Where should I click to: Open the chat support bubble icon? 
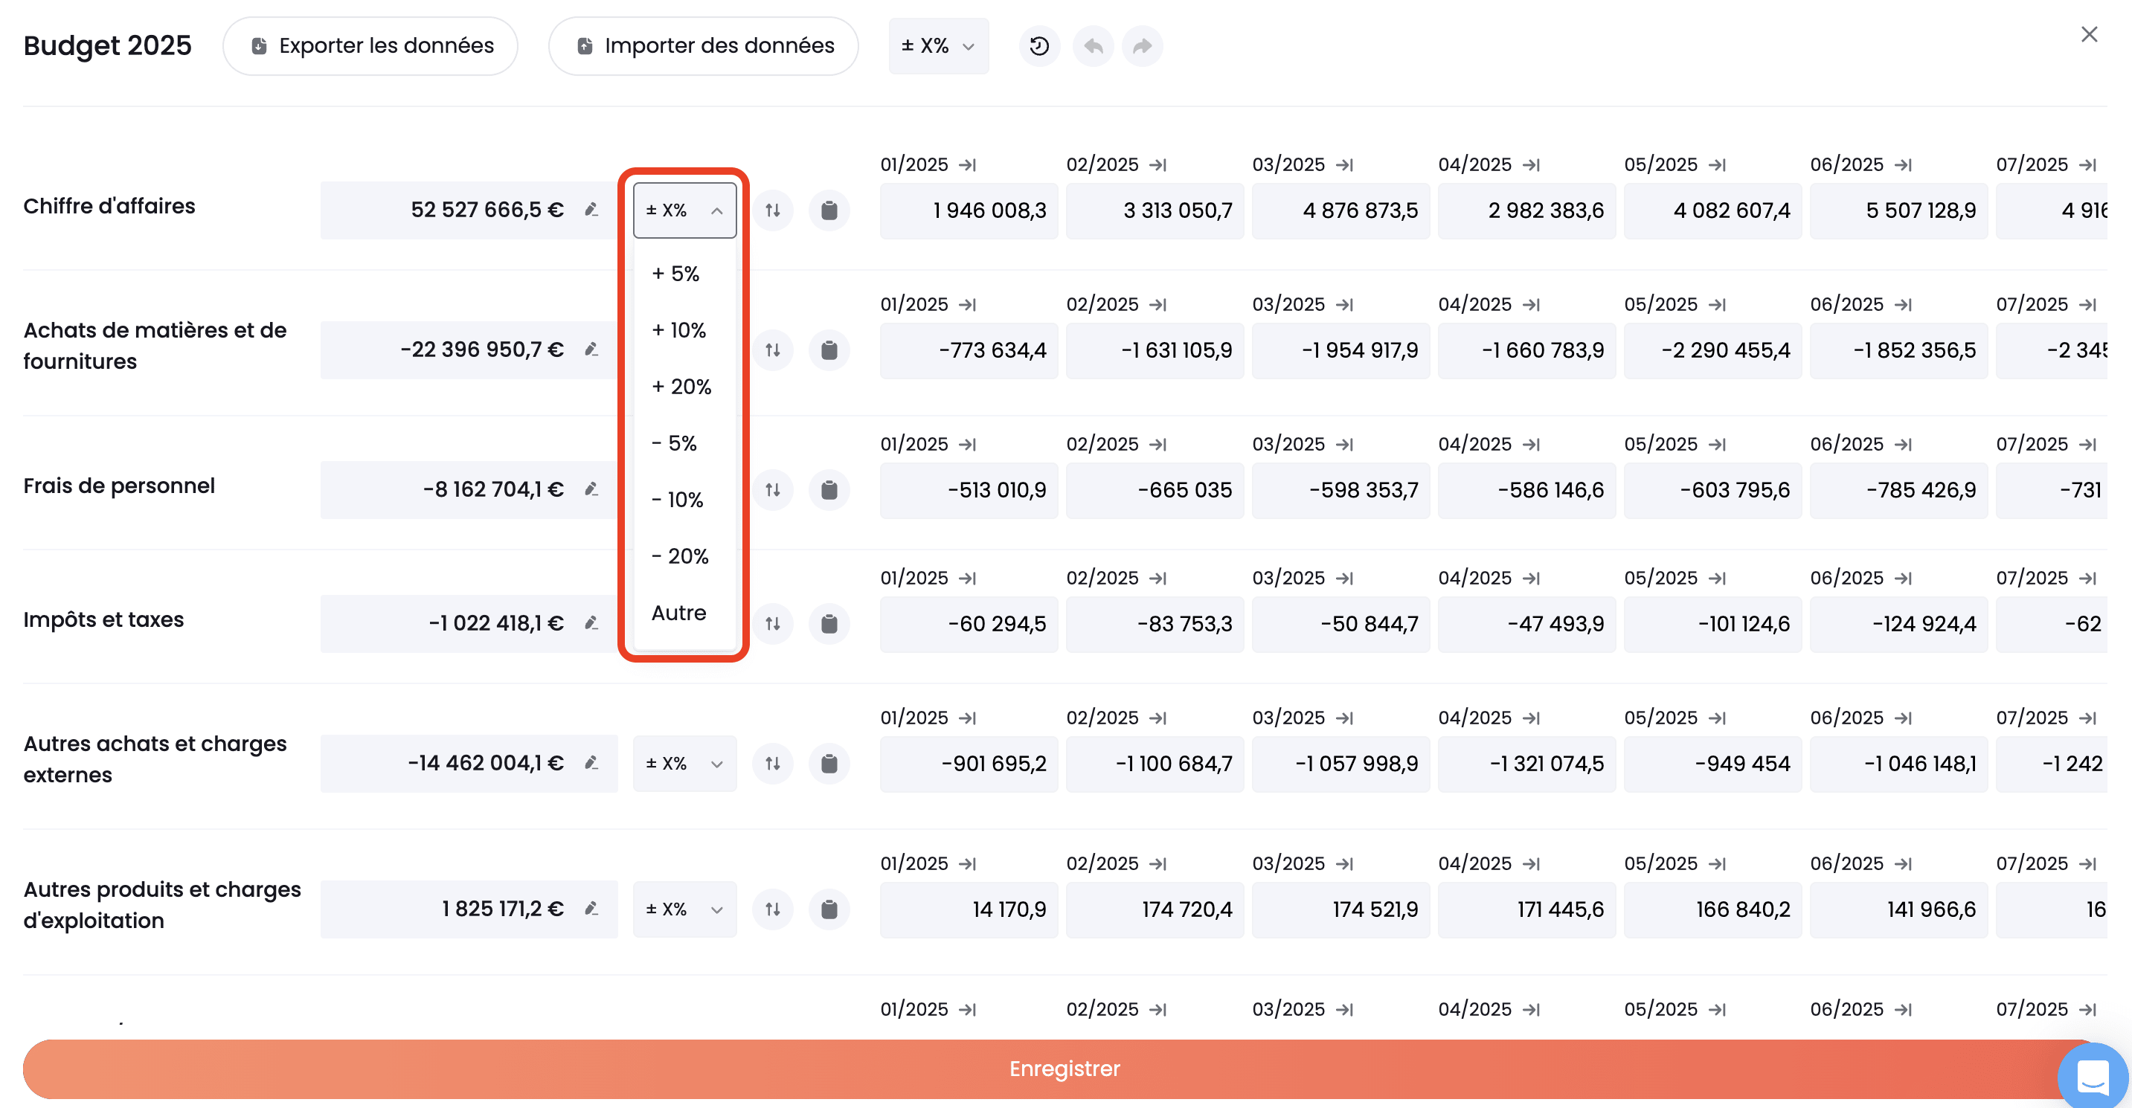point(2093,1077)
